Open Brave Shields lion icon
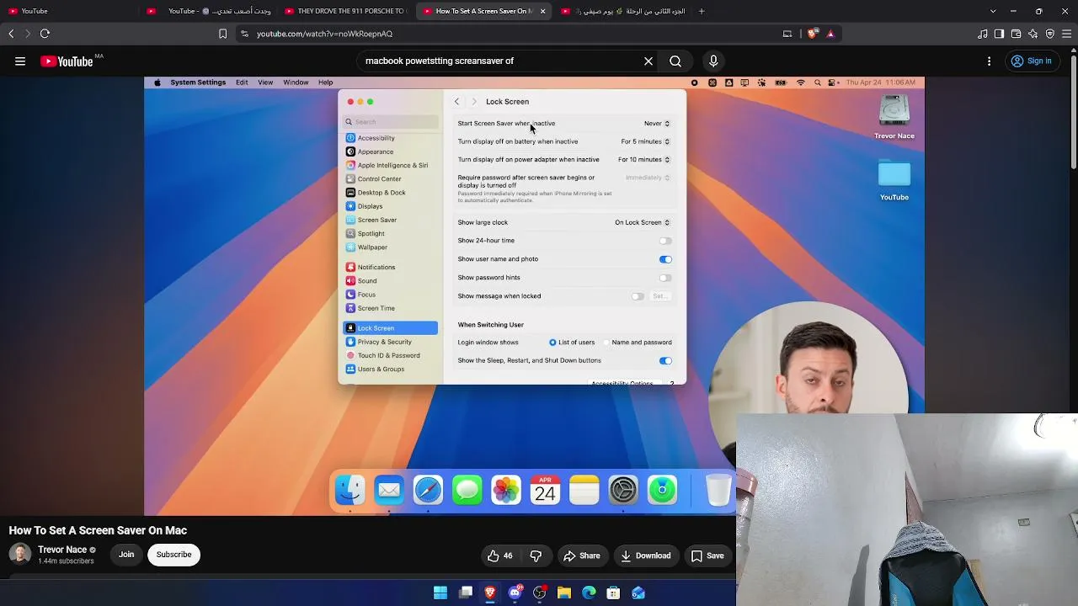This screenshot has width=1078, height=606. pos(812,34)
